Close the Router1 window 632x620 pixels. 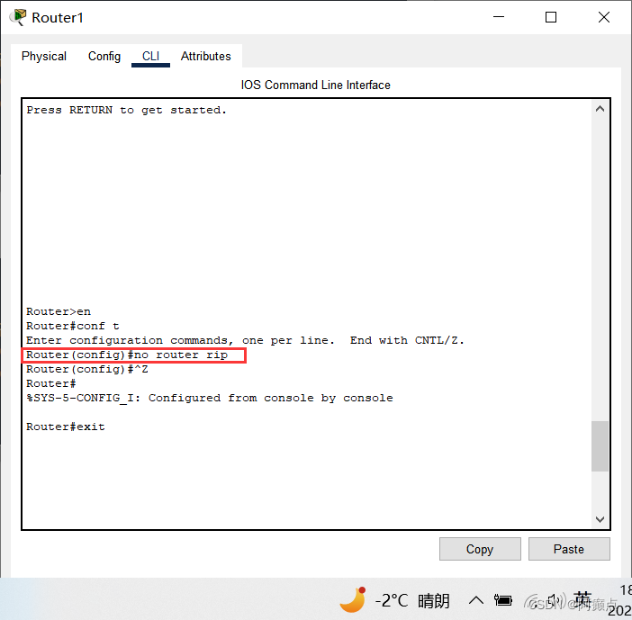click(x=603, y=17)
